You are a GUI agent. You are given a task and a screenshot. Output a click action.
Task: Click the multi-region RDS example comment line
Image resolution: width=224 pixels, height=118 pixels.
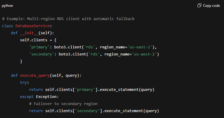tap(68, 19)
